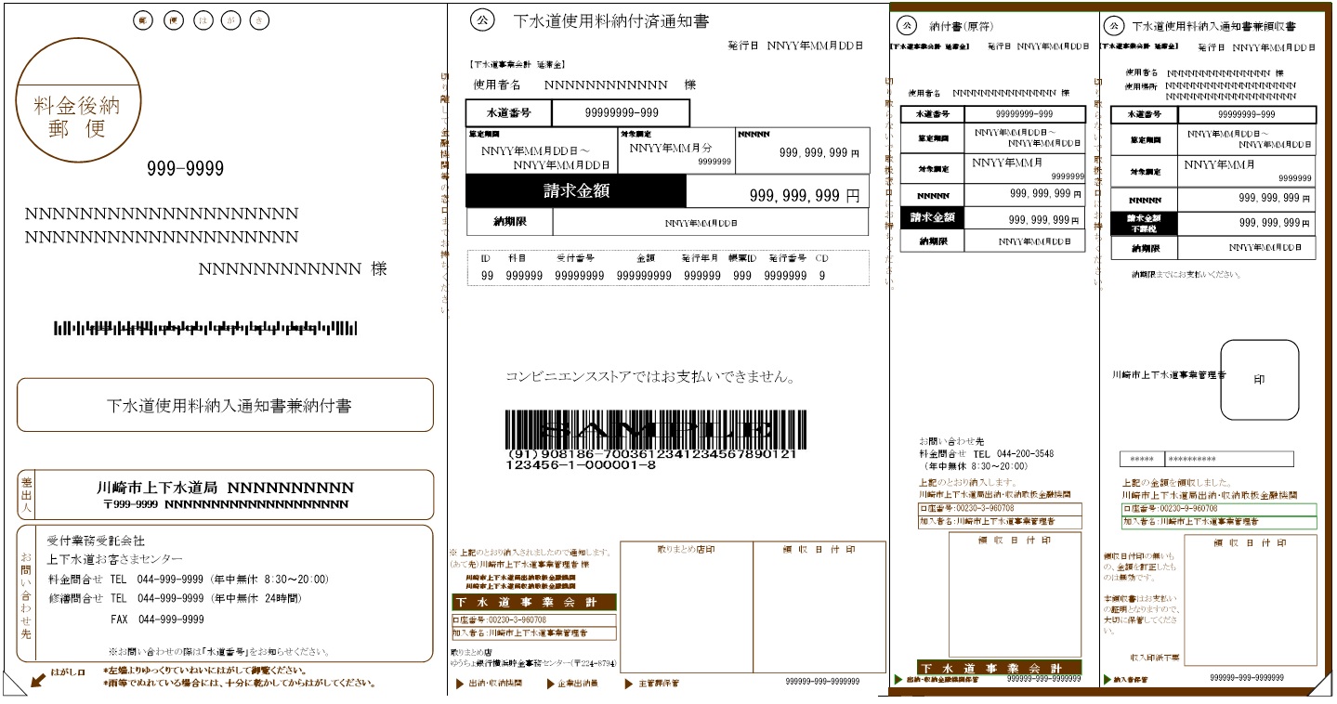Click 領収日付印 heading in the 納付済通知書 section
The width and height of the screenshot is (1337, 704).
click(817, 549)
